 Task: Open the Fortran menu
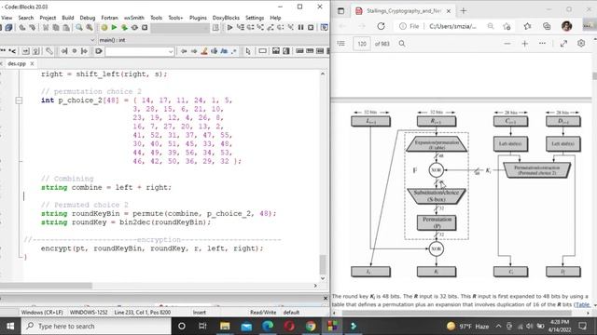point(110,18)
